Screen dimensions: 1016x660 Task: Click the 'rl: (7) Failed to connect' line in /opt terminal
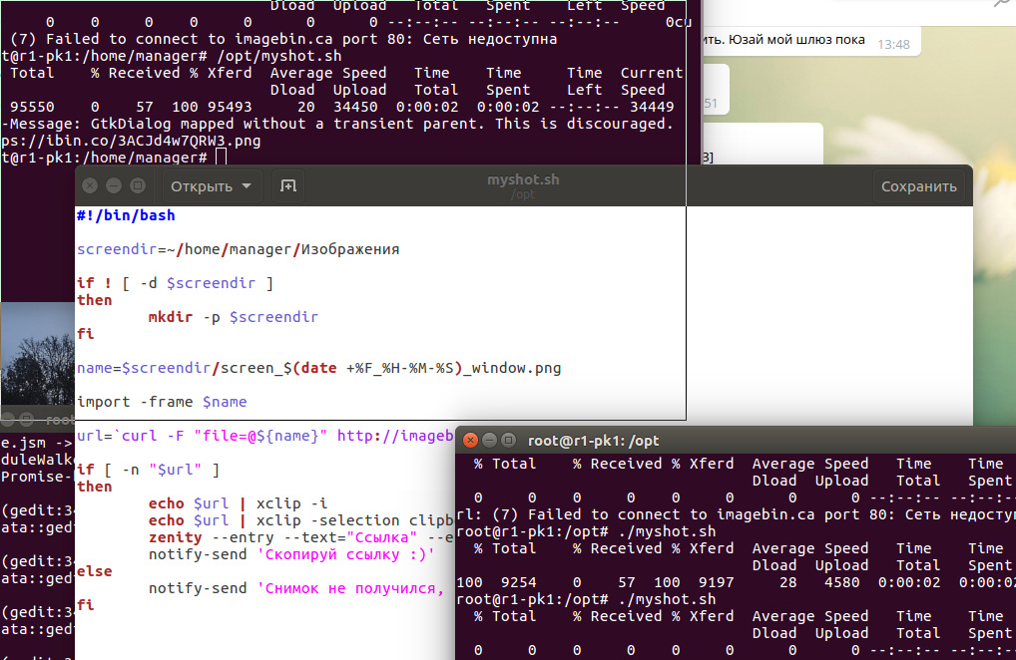(x=736, y=514)
